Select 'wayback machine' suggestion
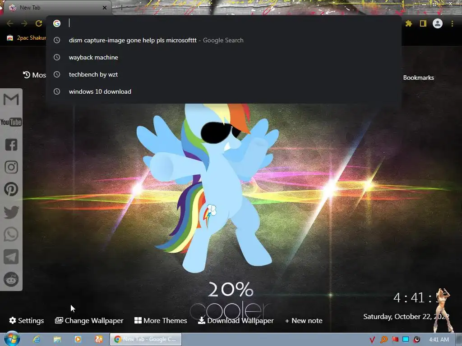The image size is (462, 346). [224, 57]
